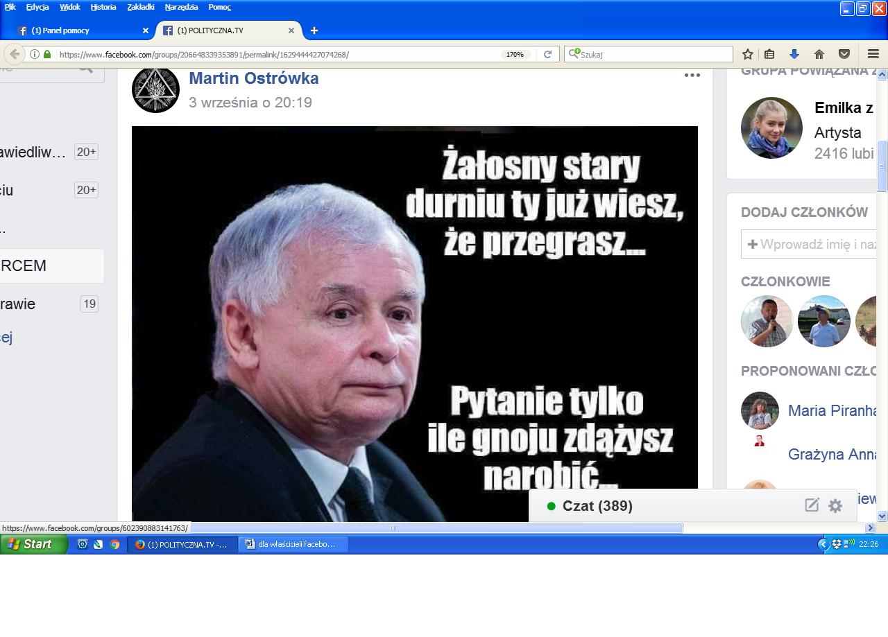Expand the Czat (389) chat bar
This screenshot has width=888, height=637.
pyautogui.click(x=597, y=506)
